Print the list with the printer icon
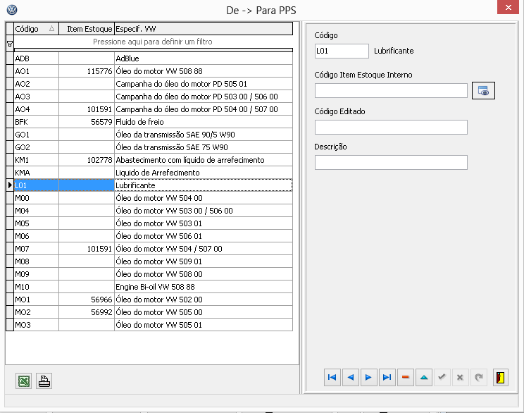 pos(44,381)
